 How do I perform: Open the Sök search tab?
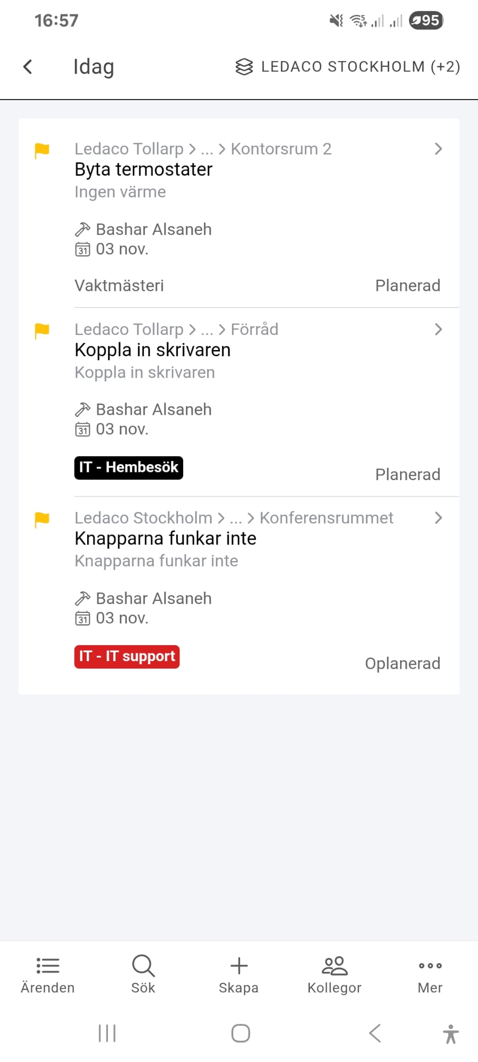click(143, 974)
